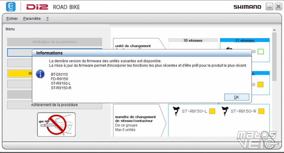Toggle the yellow box in the second 11-speed panel

260,85
